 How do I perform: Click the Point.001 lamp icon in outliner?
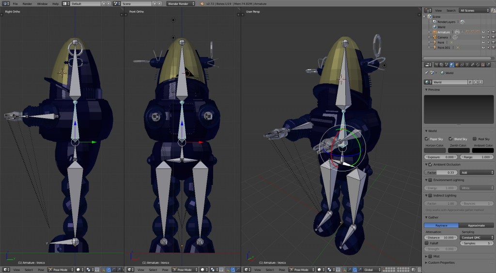434,48
